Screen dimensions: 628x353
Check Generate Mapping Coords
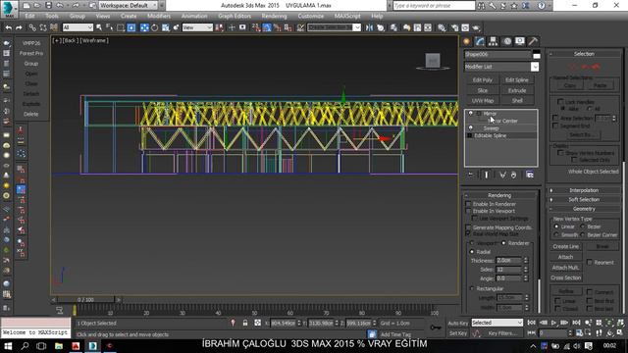468,227
